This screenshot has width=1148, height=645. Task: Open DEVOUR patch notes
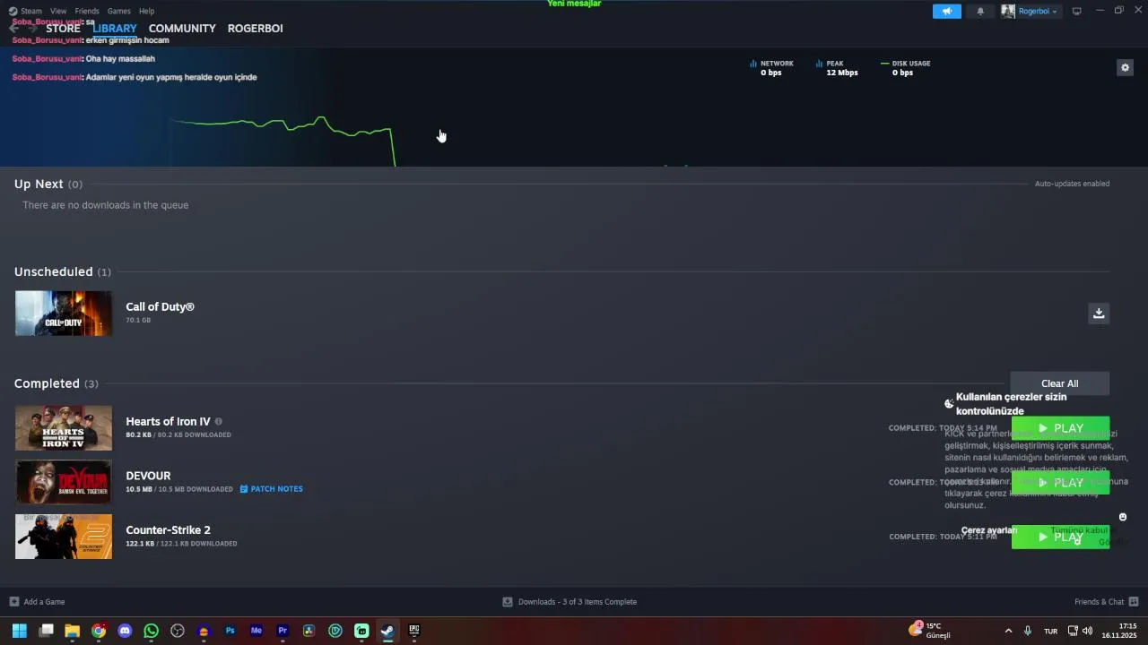tap(271, 489)
